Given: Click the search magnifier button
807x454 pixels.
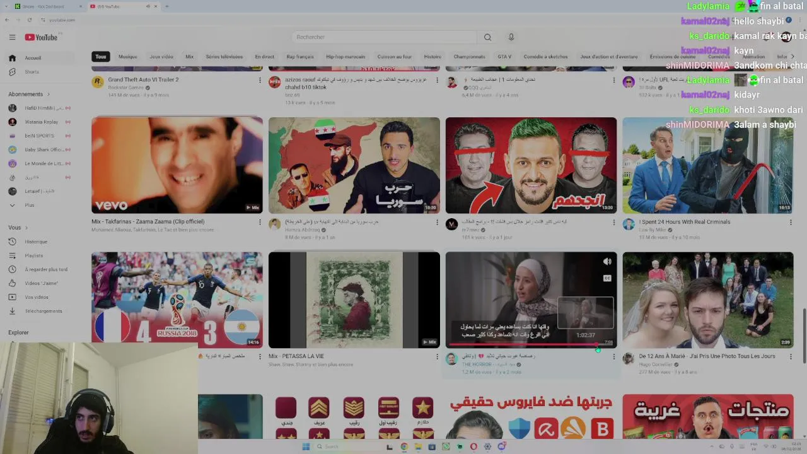Looking at the screenshot, I should (x=487, y=37).
